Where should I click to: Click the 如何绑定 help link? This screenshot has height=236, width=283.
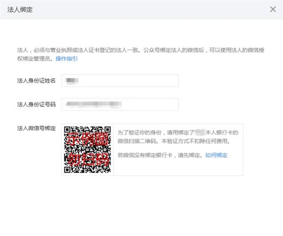click(216, 155)
